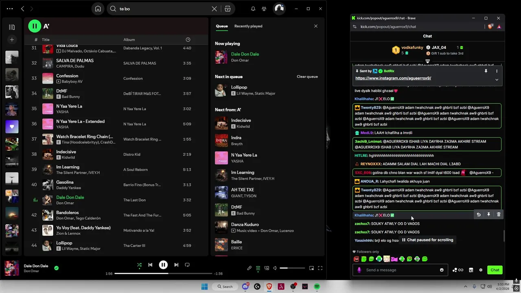Mute Spotify with the speaker icon
Image resolution: width=521 pixels, height=293 pixels.
click(x=275, y=268)
